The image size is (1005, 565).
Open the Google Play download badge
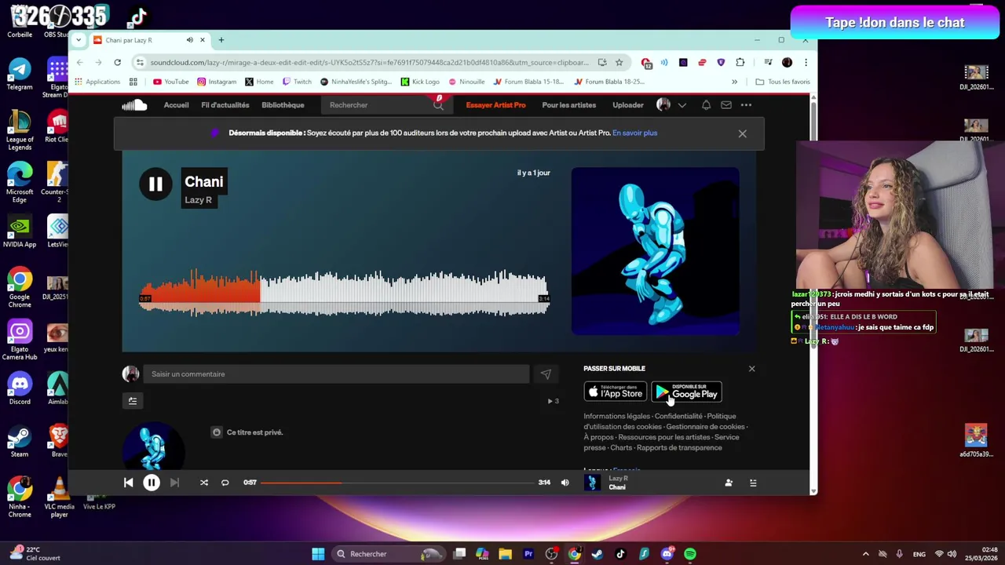pos(686,392)
